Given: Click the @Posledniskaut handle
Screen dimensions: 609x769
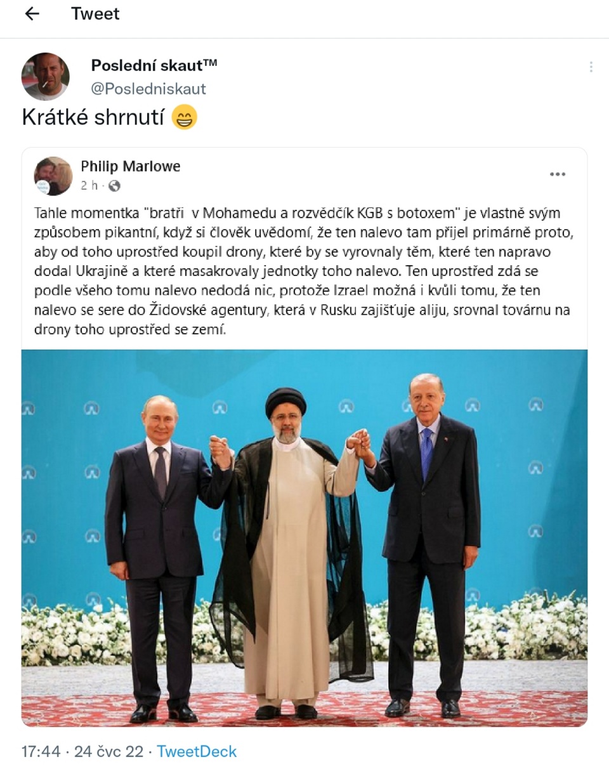Looking at the screenshot, I should (148, 89).
